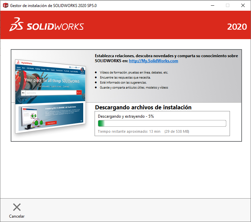Click the window title 'Gestor de instalación'
This screenshot has width=251, height=222.
click(53, 5)
